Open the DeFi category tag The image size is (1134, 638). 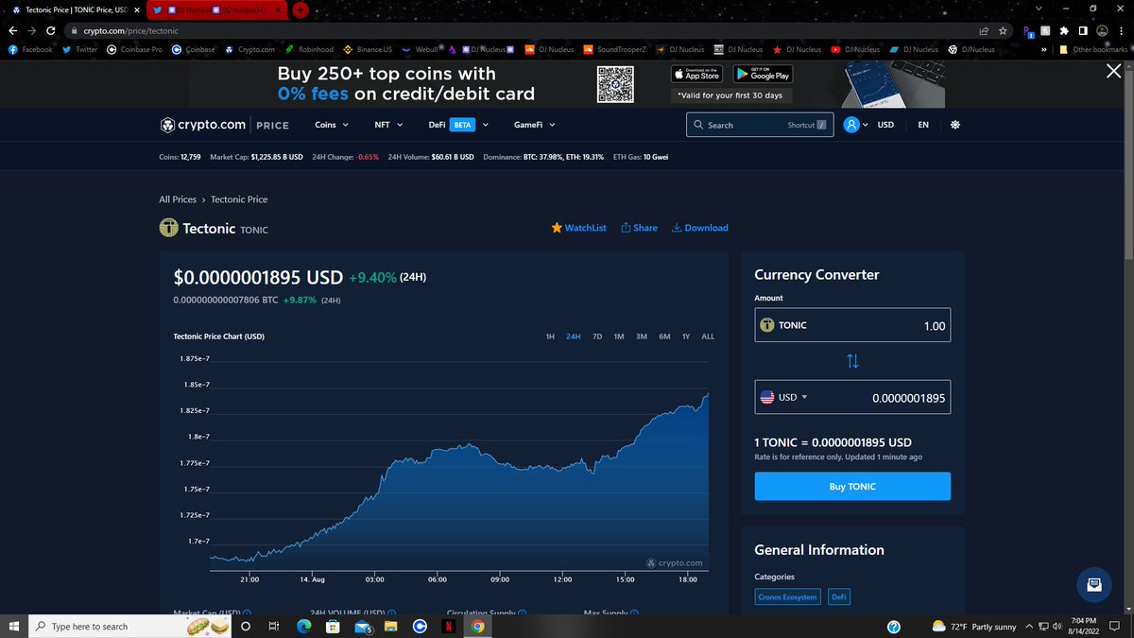pos(838,597)
